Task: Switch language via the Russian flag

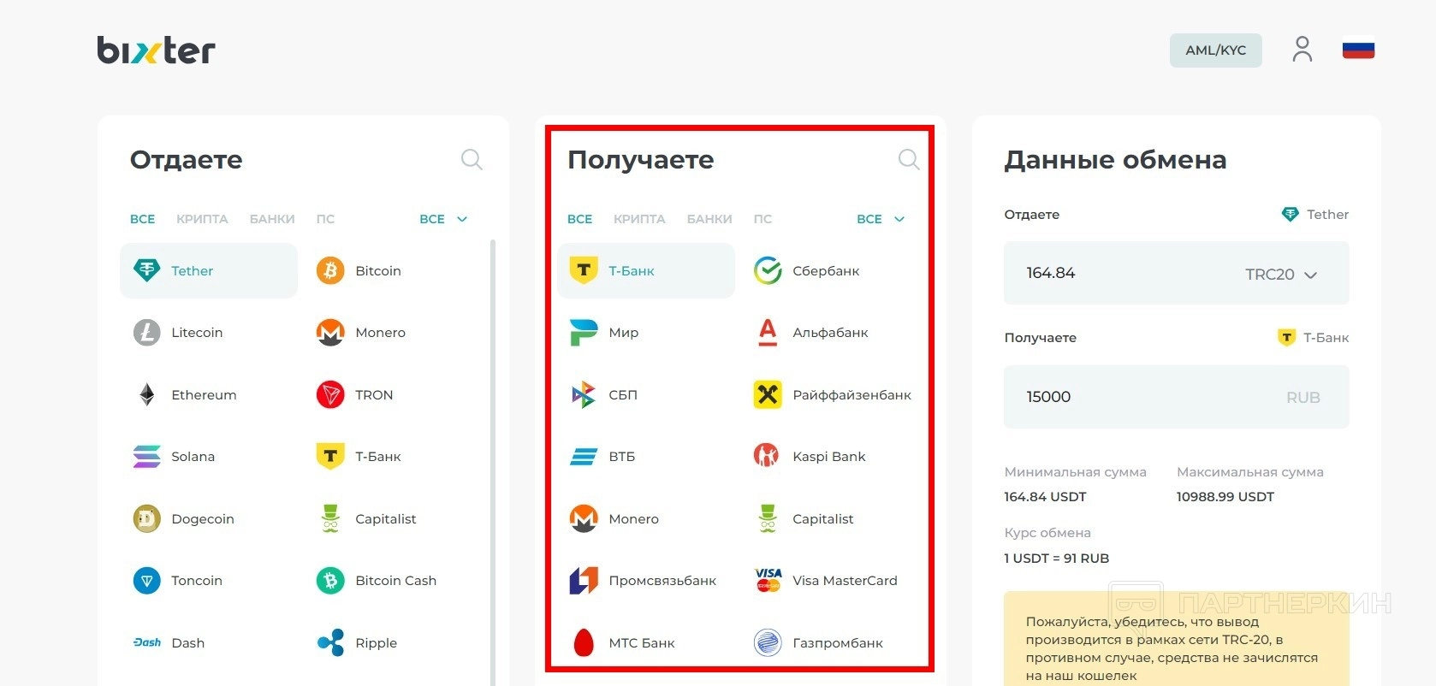Action: click(1358, 50)
